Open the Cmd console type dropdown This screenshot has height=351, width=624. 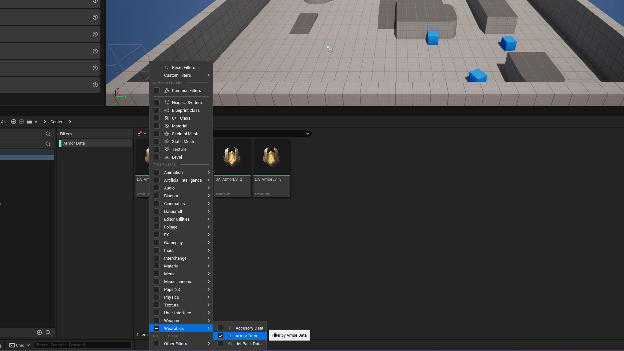20,345
